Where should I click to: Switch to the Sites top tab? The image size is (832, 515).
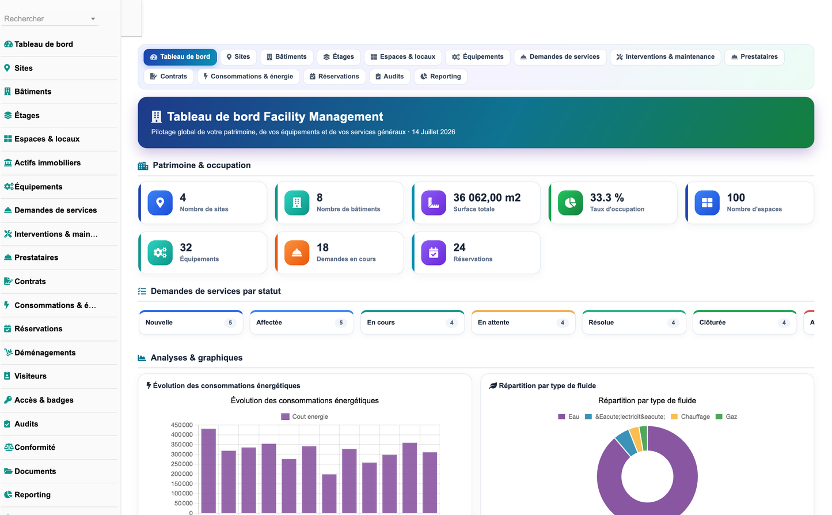(238, 57)
